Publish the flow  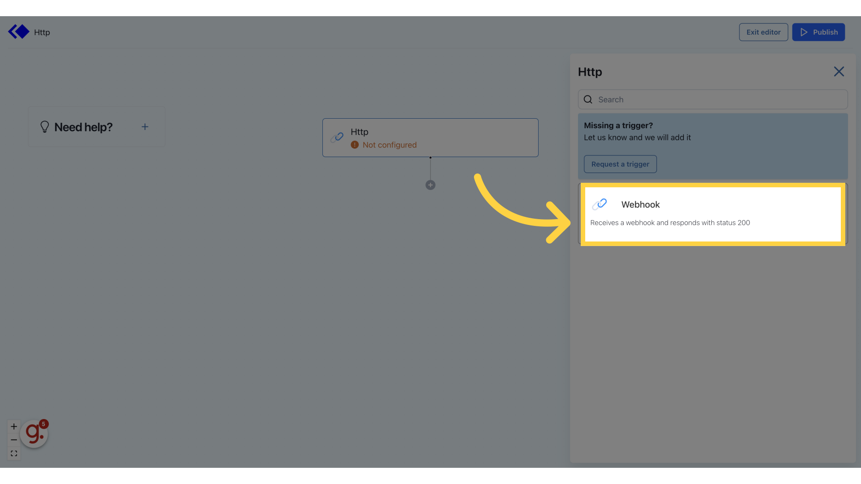(818, 32)
